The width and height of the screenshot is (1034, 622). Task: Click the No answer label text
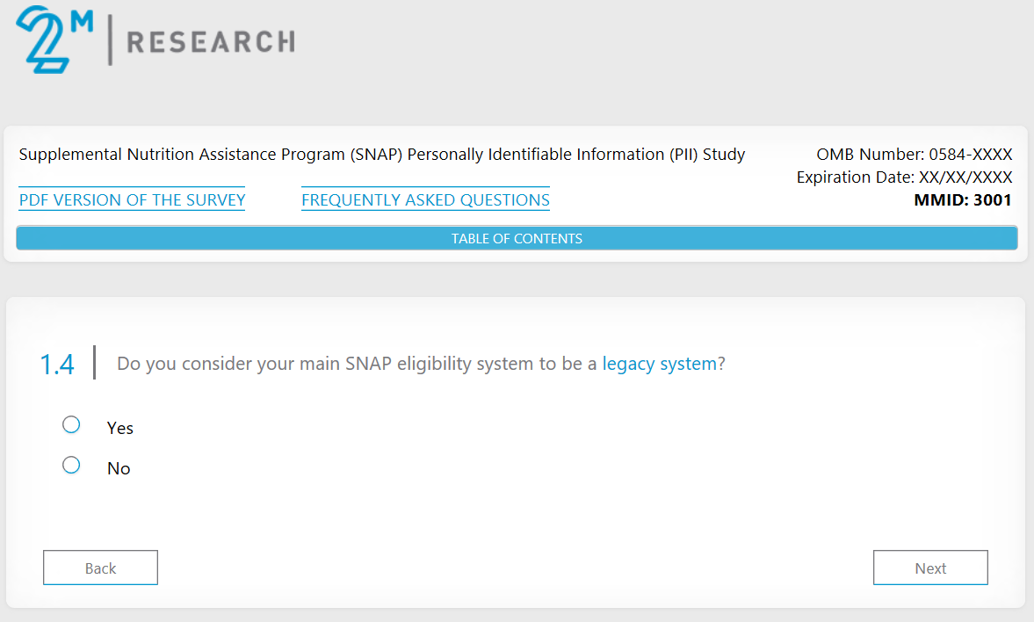[119, 468]
